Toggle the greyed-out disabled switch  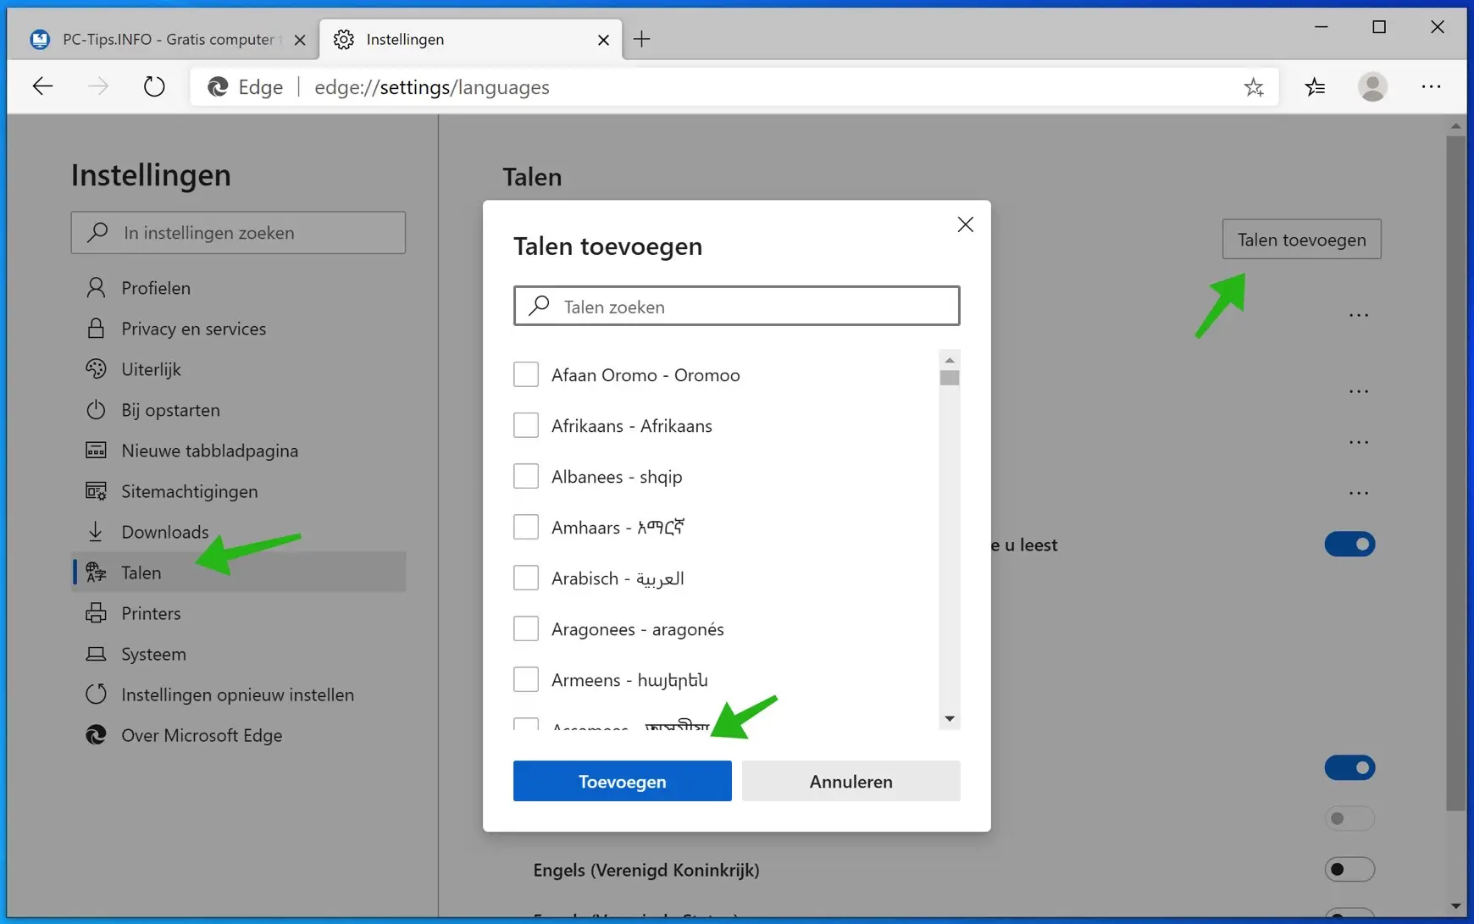pyautogui.click(x=1349, y=818)
